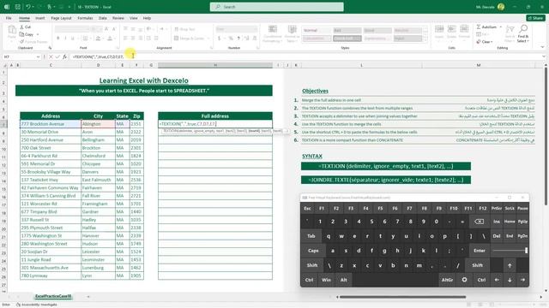Expand the AutoSum dropdown arrow
The image size is (549, 308).
click(x=501, y=27)
